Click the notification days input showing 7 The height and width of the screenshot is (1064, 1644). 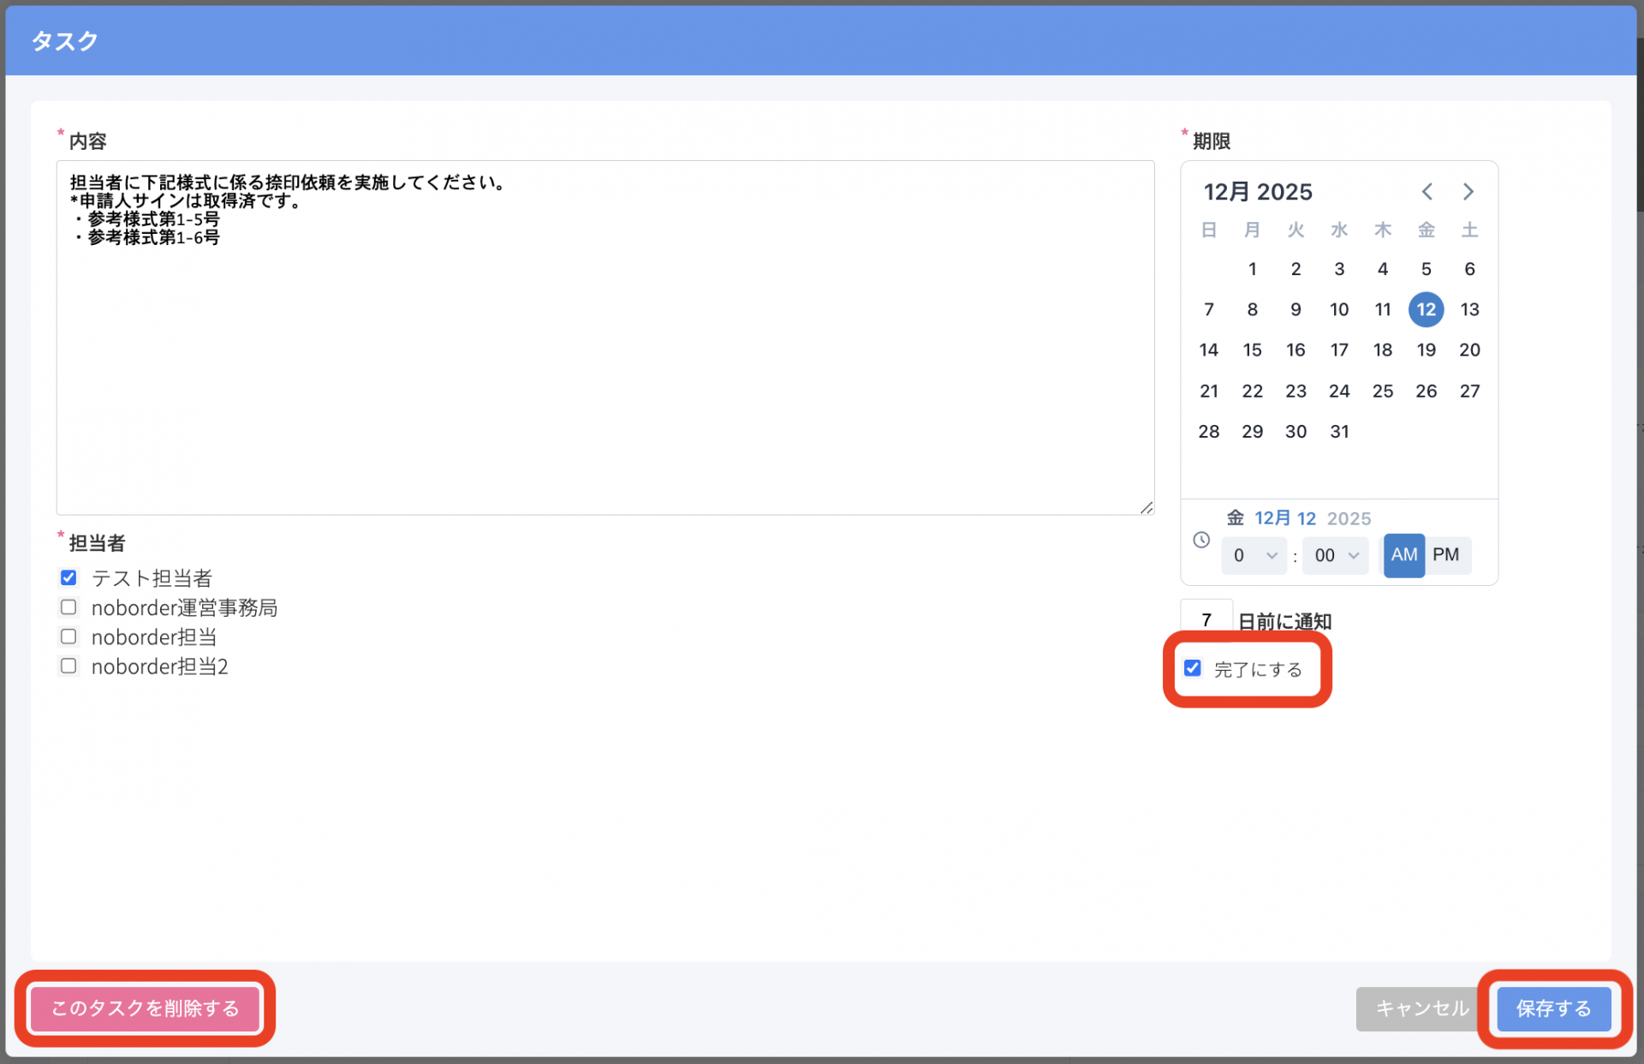[1206, 619]
